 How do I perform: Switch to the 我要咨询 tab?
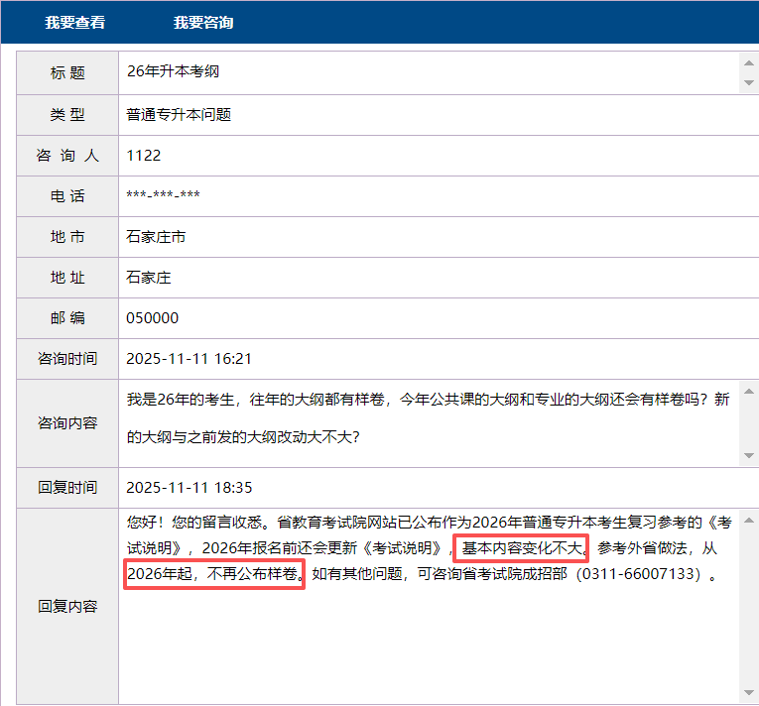[x=203, y=23]
